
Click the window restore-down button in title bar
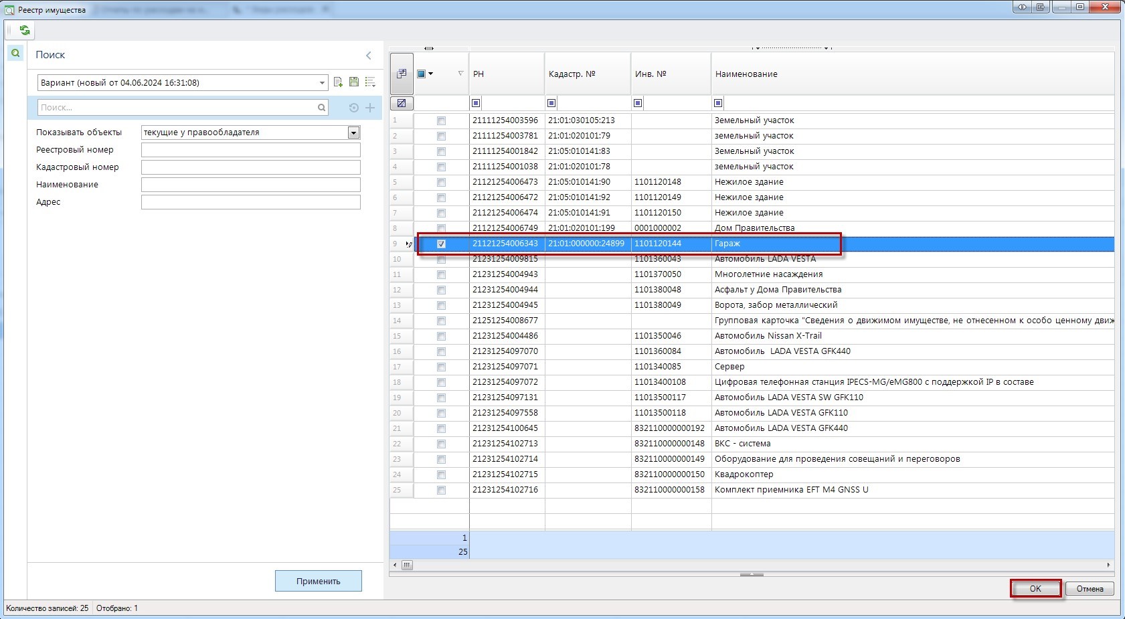pyautogui.click(x=1079, y=7)
